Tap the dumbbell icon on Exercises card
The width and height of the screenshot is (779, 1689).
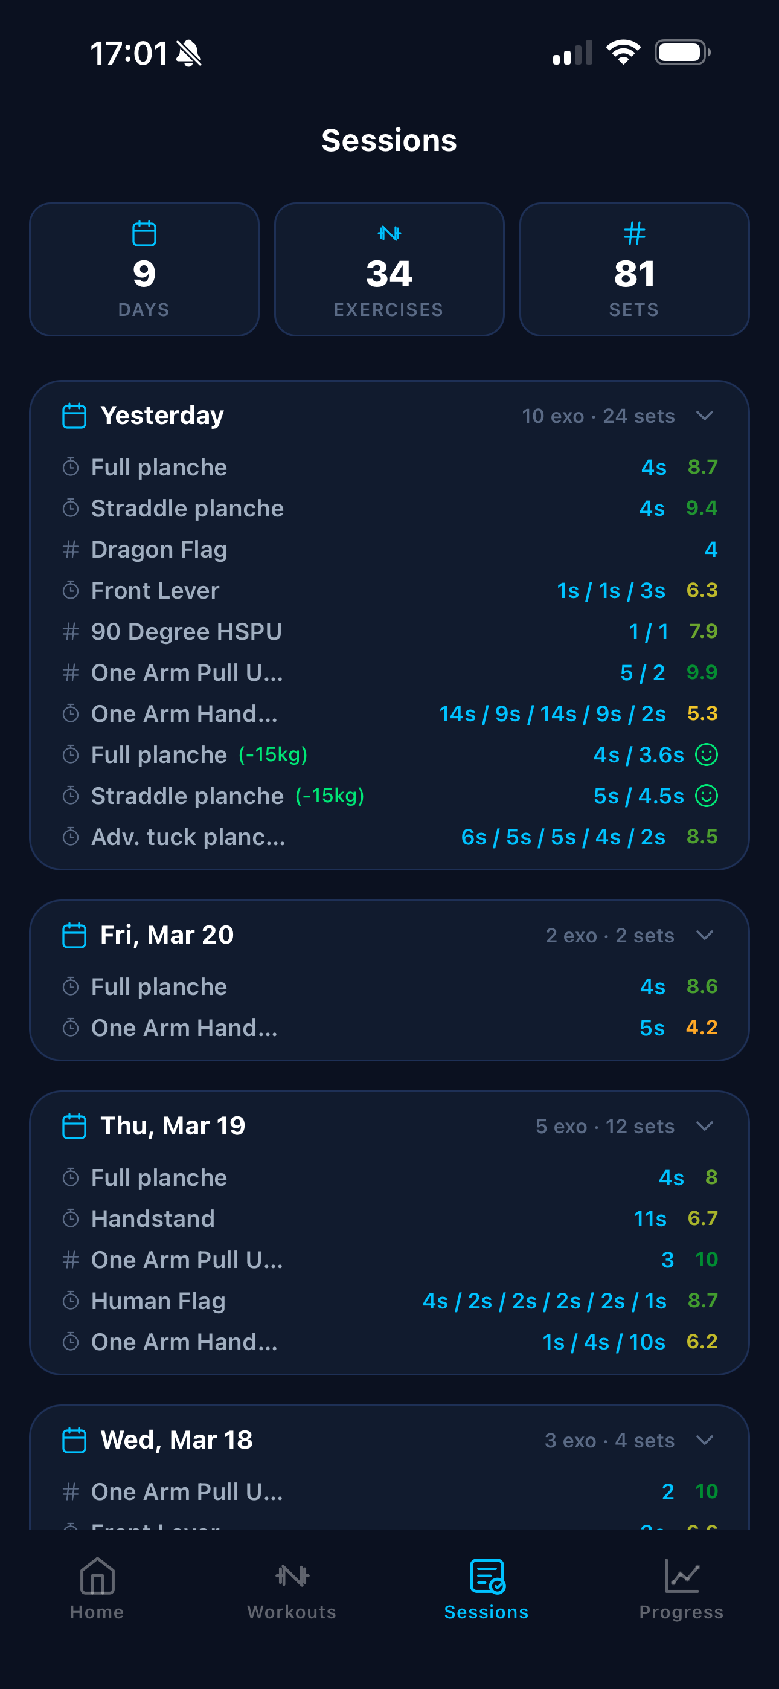pos(389,233)
